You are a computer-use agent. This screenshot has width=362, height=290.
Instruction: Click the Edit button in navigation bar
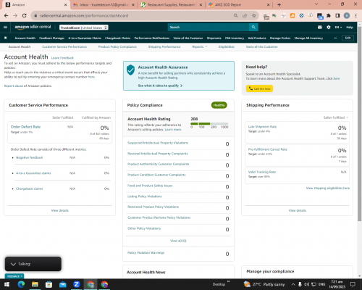click(x=348, y=38)
